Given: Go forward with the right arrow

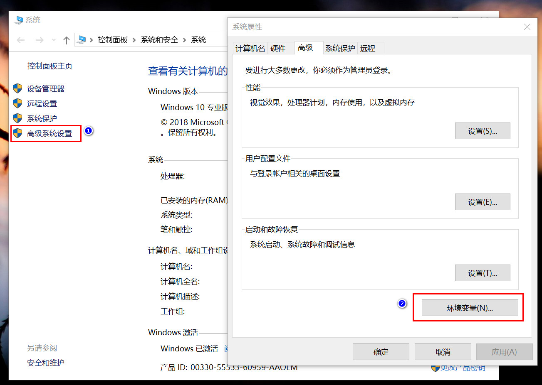Looking at the screenshot, I should pos(40,40).
